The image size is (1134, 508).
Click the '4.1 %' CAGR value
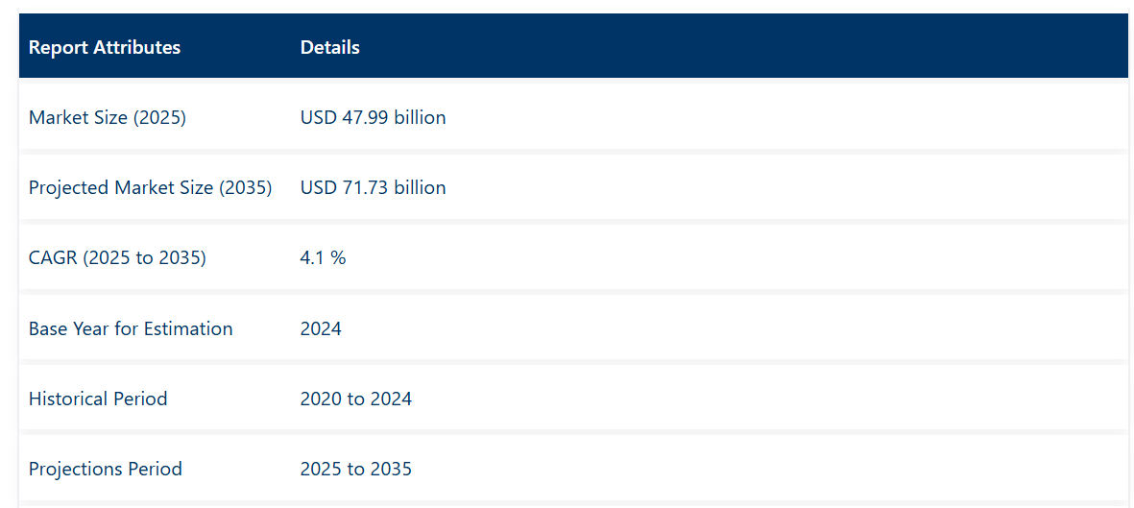point(323,257)
